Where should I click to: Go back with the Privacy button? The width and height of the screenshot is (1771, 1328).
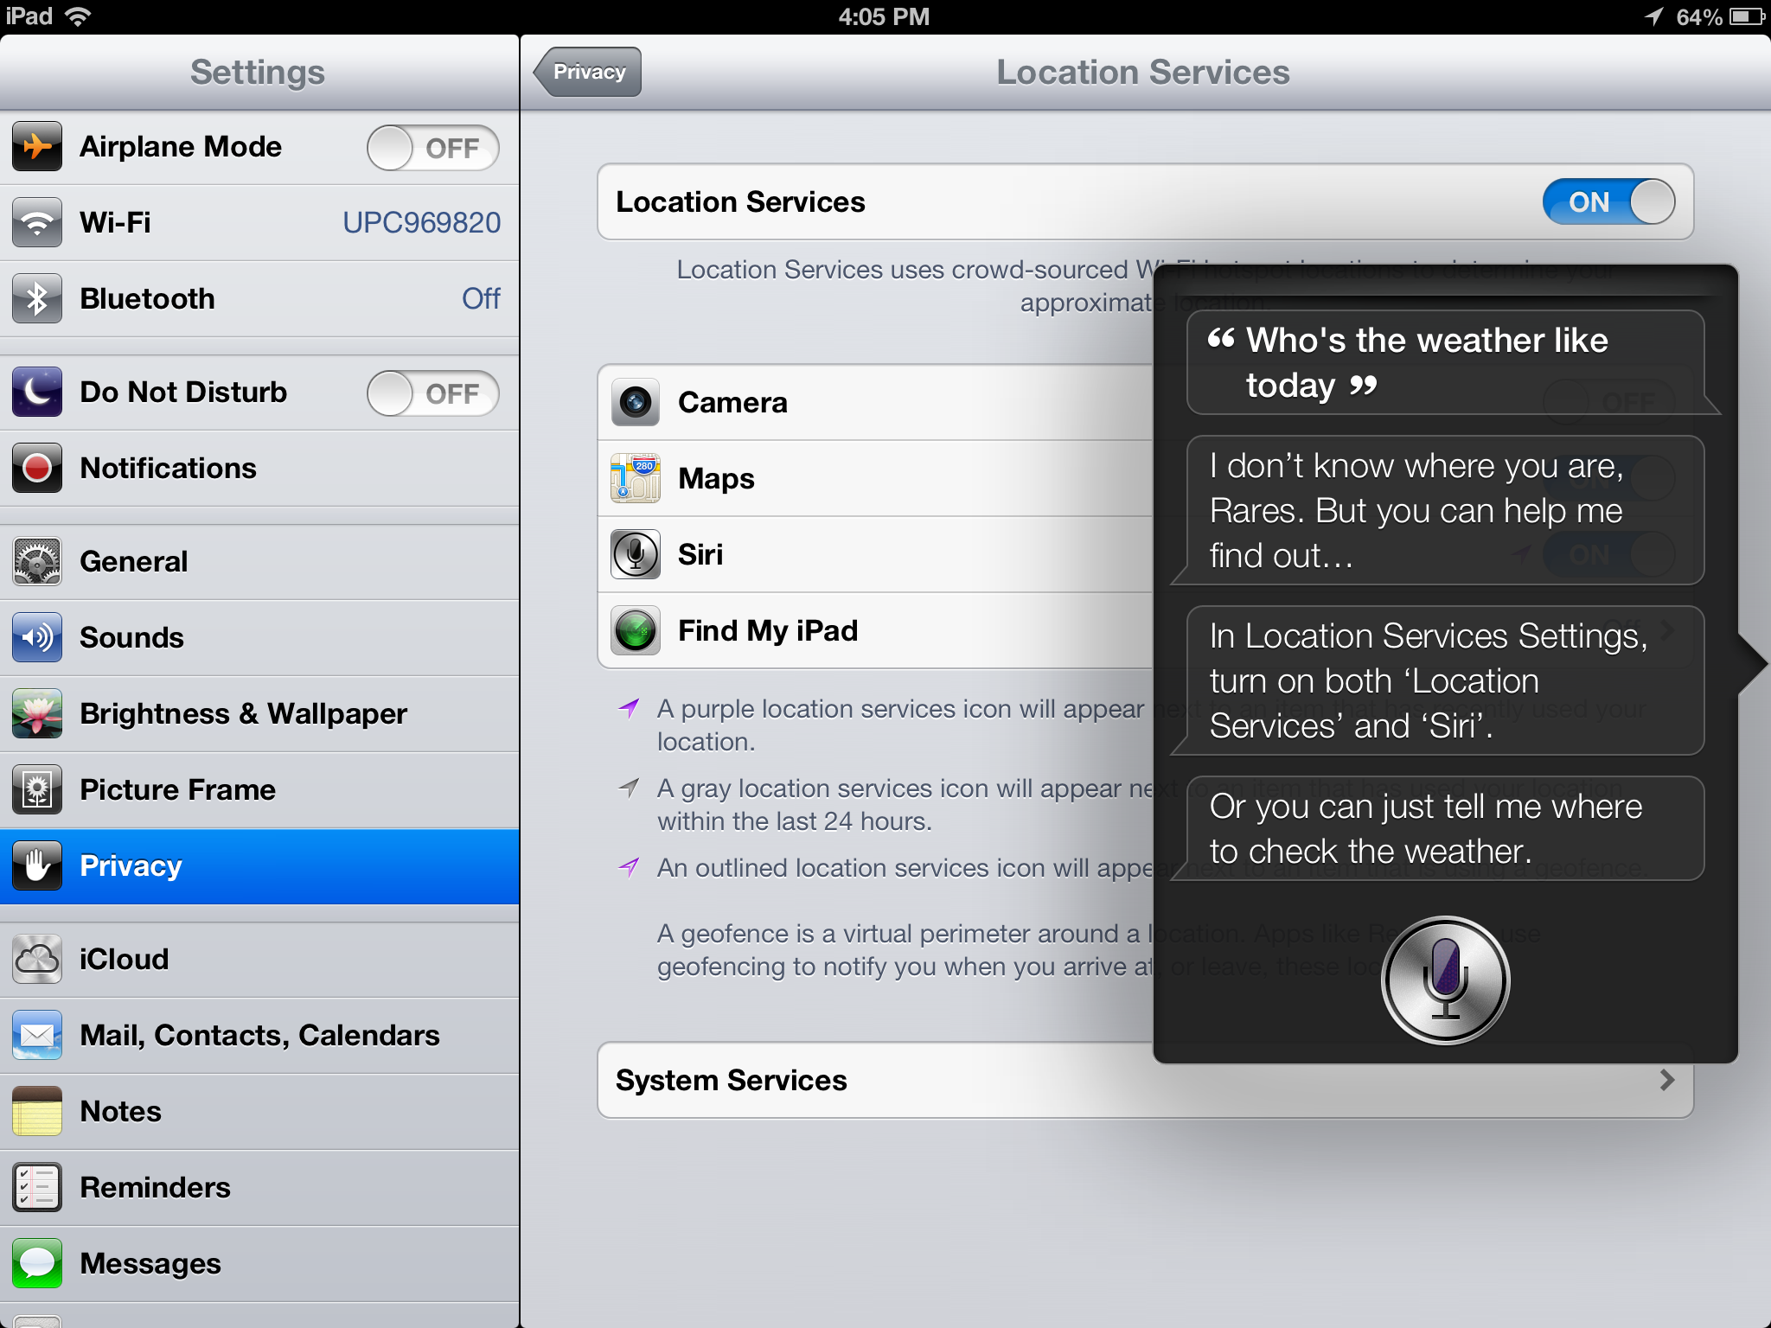[x=588, y=72]
